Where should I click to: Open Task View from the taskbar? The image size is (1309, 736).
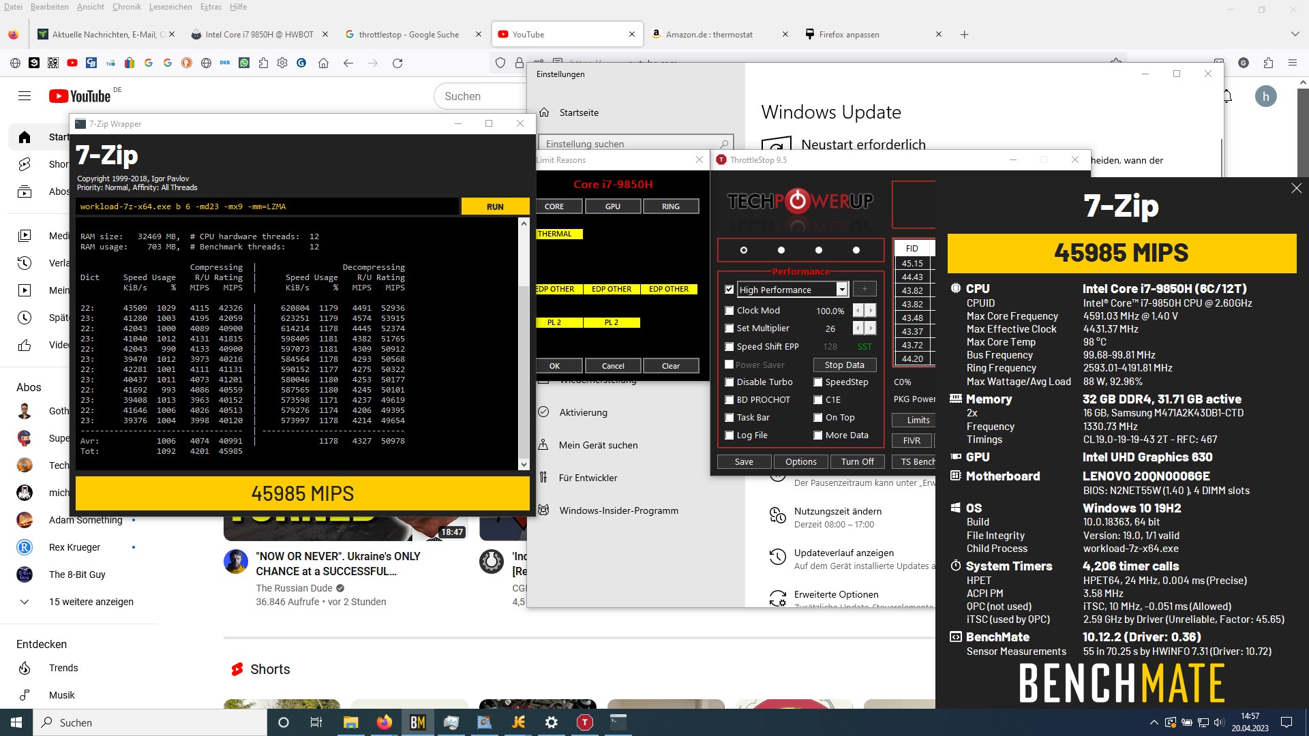pyautogui.click(x=316, y=722)
